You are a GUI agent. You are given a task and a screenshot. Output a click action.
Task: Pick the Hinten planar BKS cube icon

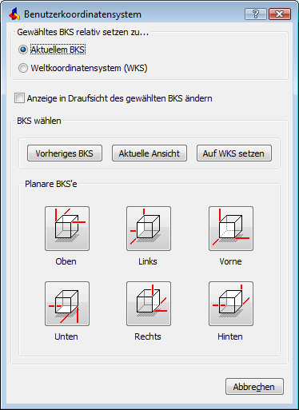click(x=231, y=304)
